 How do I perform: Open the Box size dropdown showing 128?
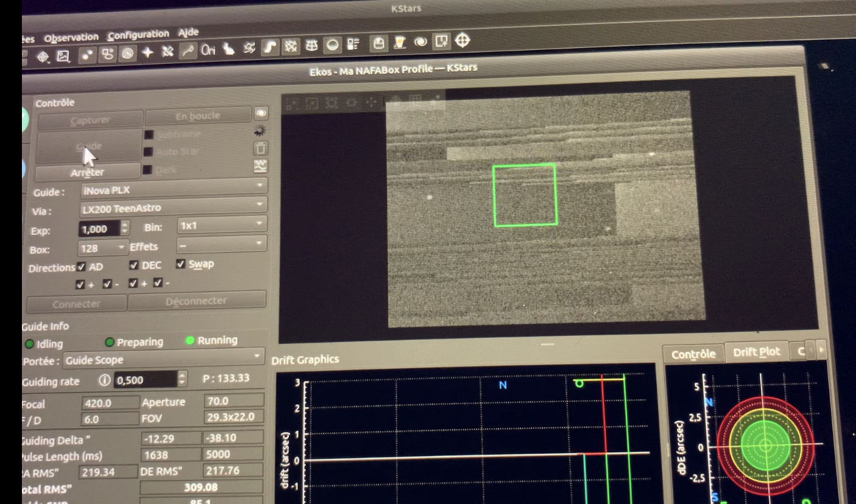point(103,248)
